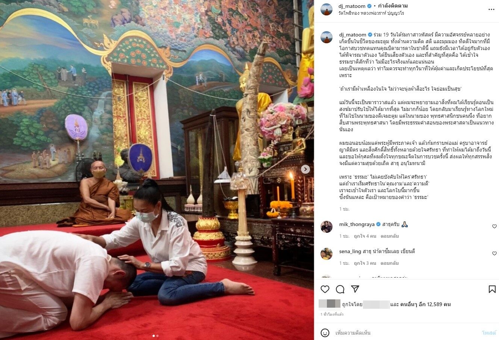
Task: Reply to mik_thongraya's comment
Action: click(390, 236)
